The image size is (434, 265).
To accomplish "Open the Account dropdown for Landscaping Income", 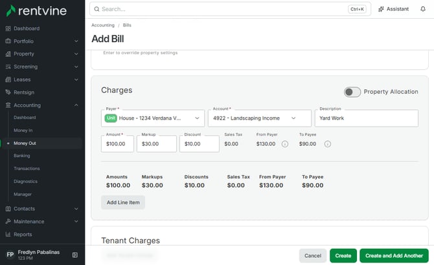I will pyautogui.click(x=260, y=118).
